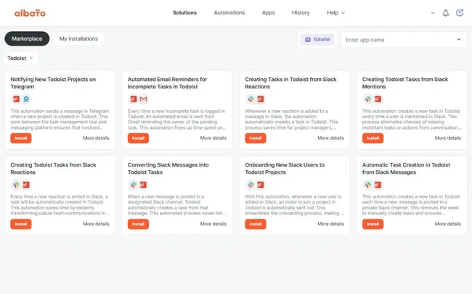Click Slack icon in Onboarding New Slack Users card
The image size is (472, 294).
tap(251, 185)
